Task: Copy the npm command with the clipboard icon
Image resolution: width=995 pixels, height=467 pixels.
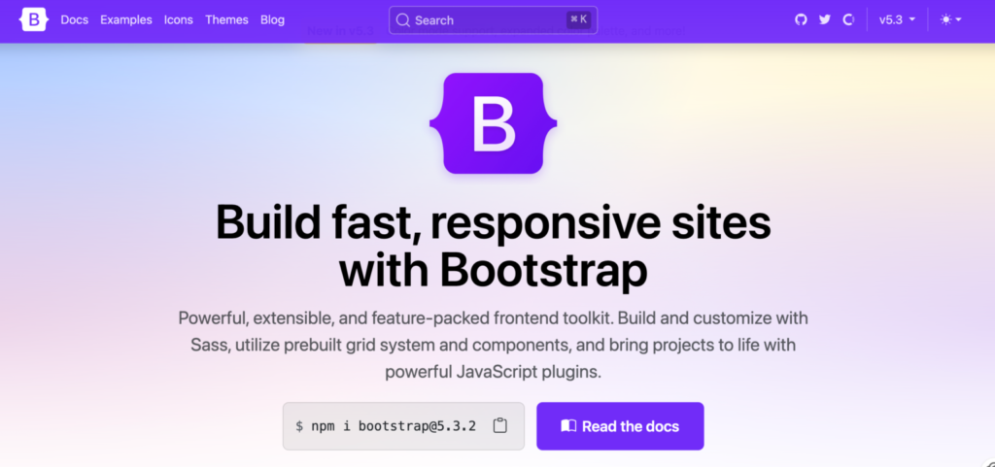Action: coord(500,426)
